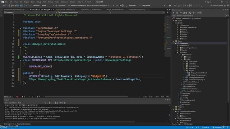Click the error count icon below editor

18,97
